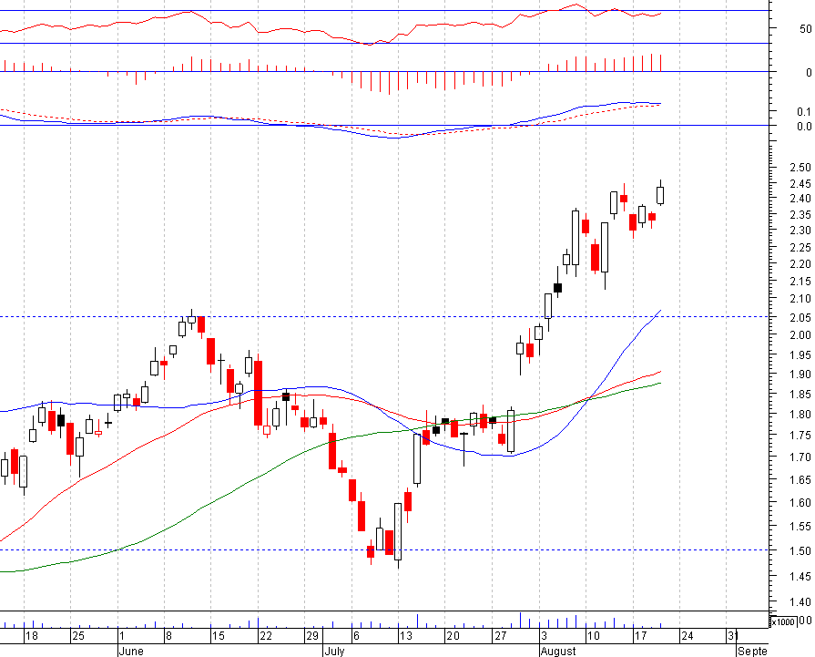Select the 1.70 price axis value
Screen dimensions: 815x657
tap(800, 457)
